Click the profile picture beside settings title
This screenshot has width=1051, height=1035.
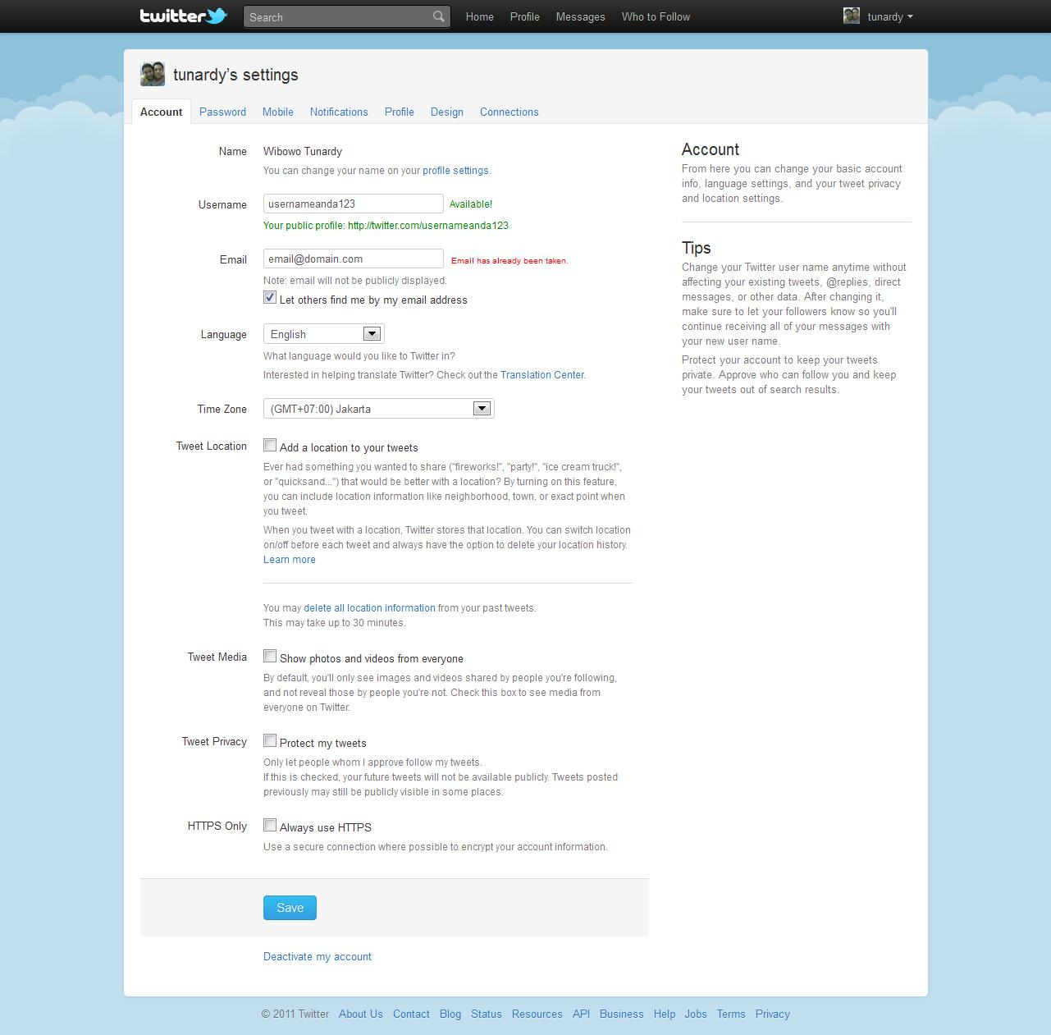pos(153,75)
